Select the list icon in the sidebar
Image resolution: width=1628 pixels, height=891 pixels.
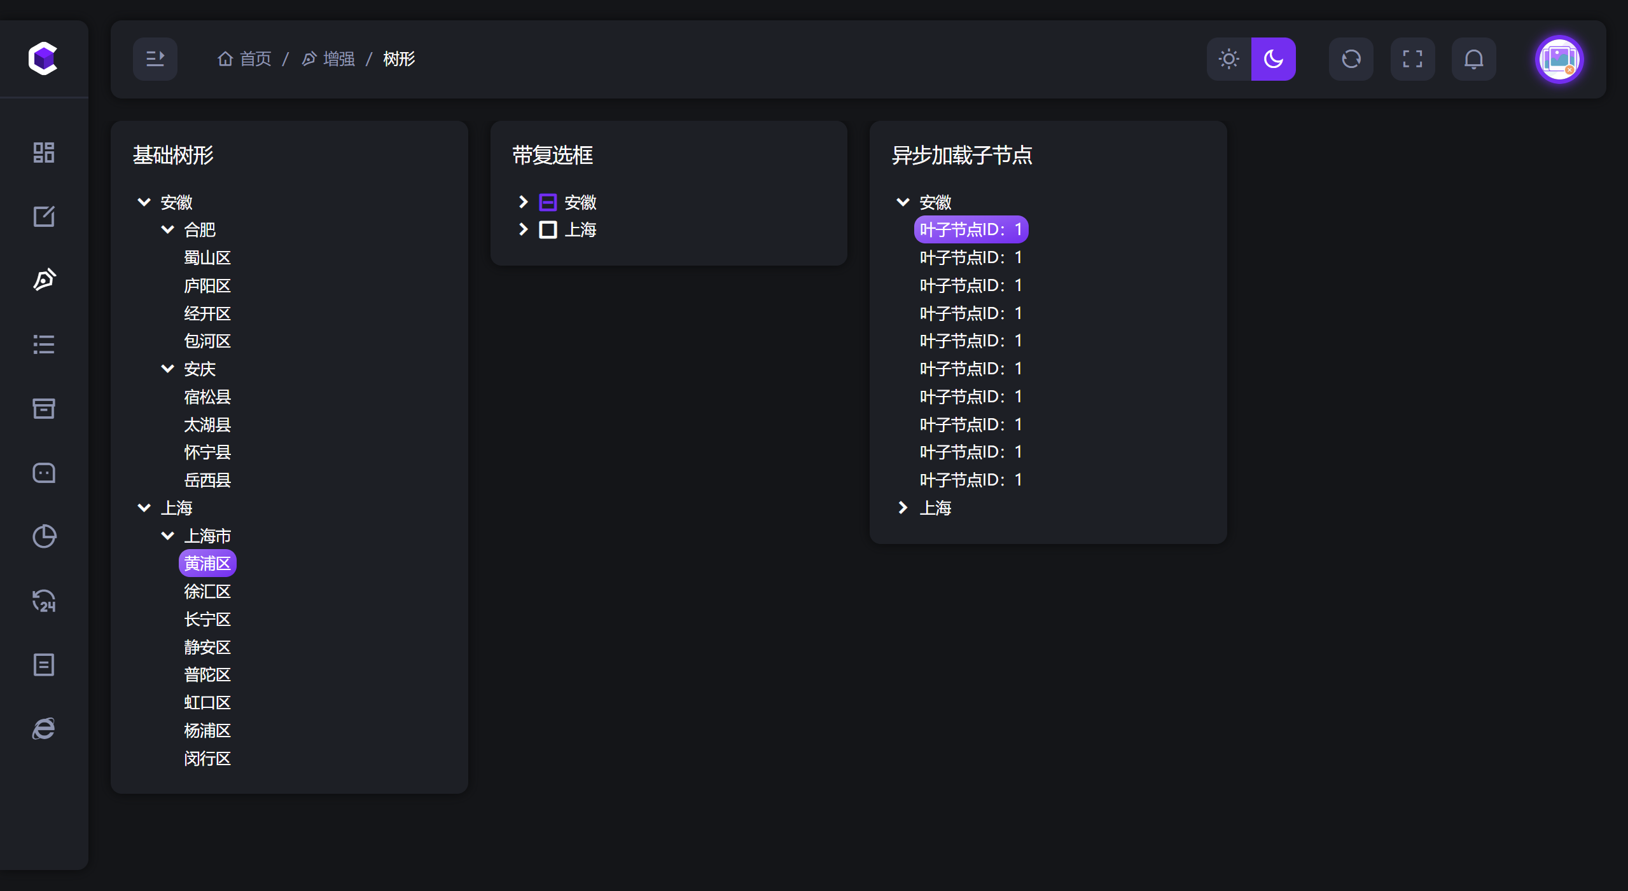coord(43,344)
